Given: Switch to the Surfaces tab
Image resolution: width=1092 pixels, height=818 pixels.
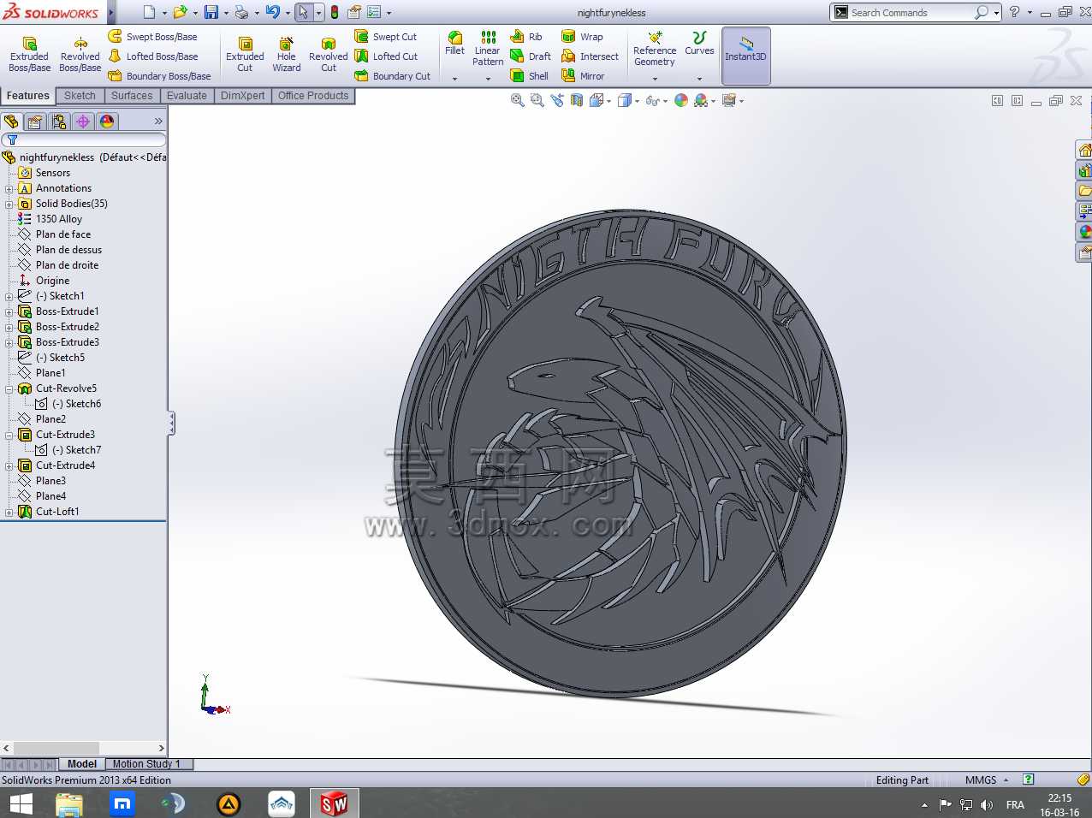Looking at the screenshot, I should (x=132, y=96).
